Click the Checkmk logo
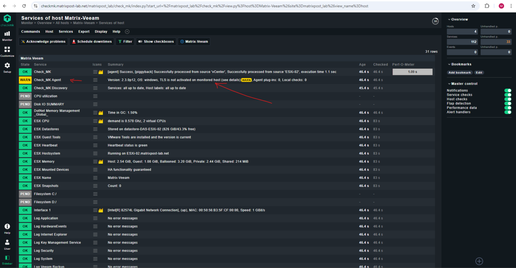This screenshot has width=516, height=268. [x=7, y=20]
